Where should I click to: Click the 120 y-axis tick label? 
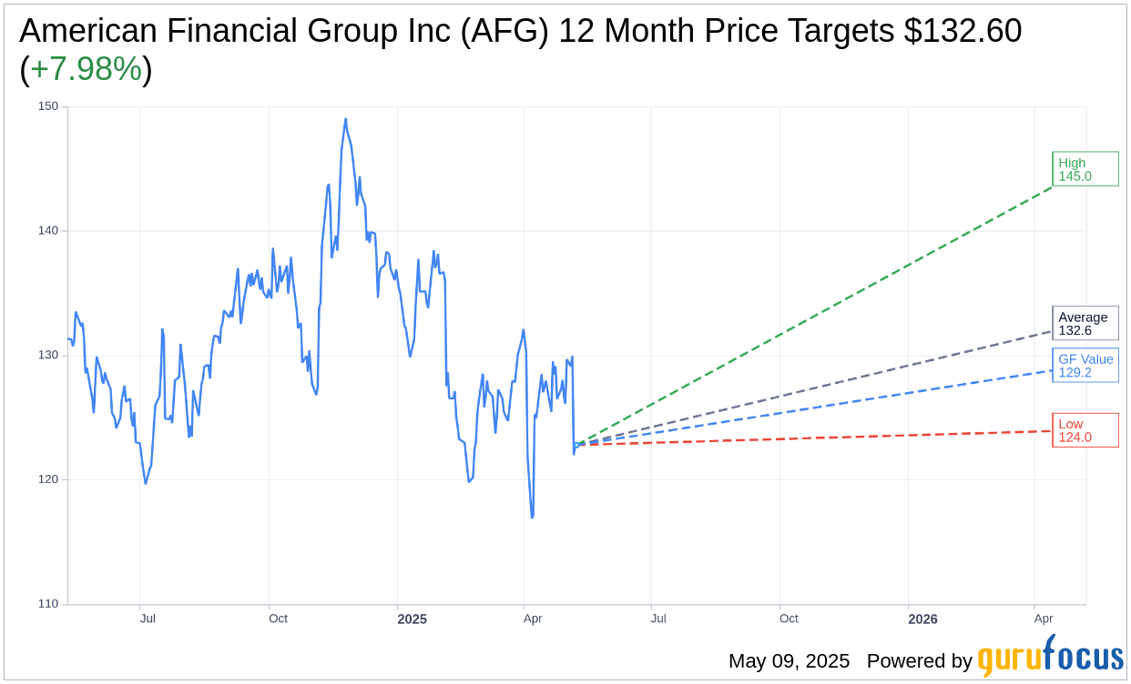[48, 479]
